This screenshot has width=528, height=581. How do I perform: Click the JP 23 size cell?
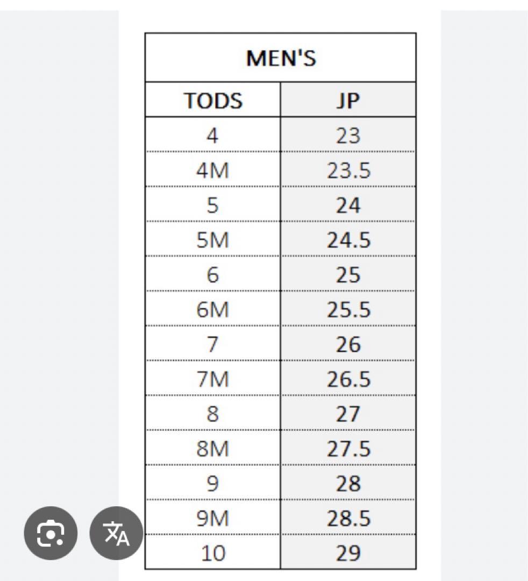[348, 136]
